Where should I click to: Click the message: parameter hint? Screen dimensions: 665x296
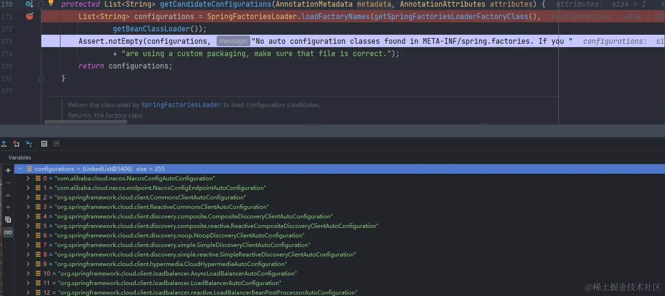(x=233, y=41)
